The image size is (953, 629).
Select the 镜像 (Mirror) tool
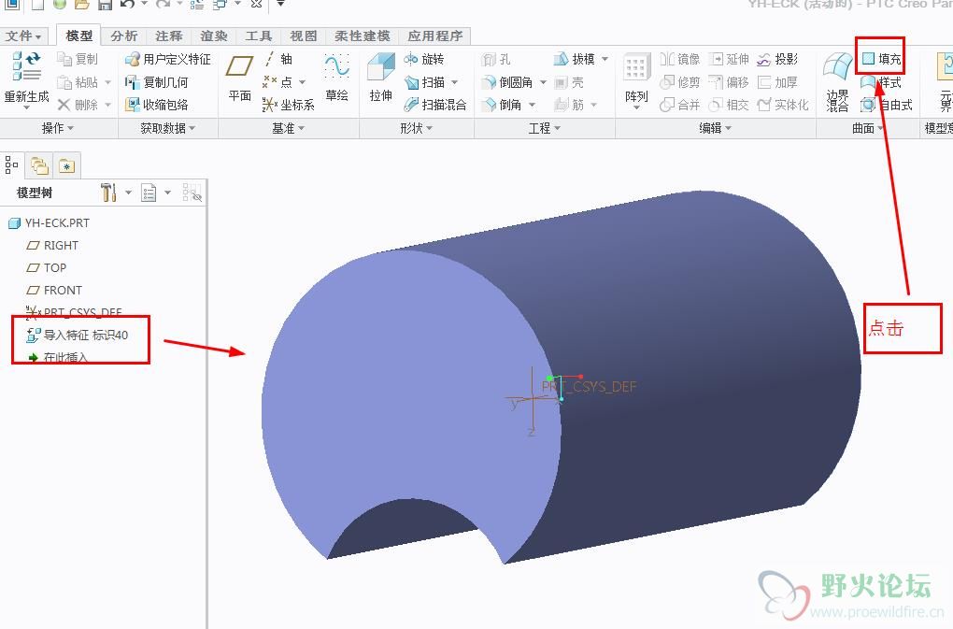click(x=680, y=59)
